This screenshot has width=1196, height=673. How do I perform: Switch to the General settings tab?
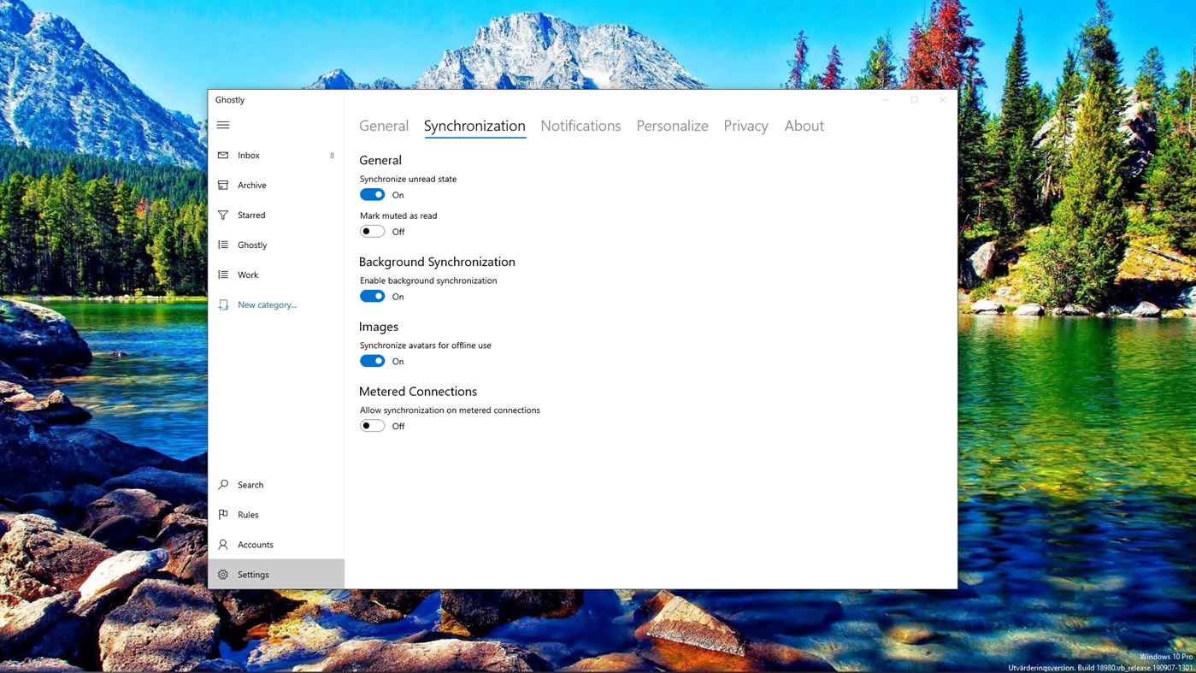click(384, 126)
